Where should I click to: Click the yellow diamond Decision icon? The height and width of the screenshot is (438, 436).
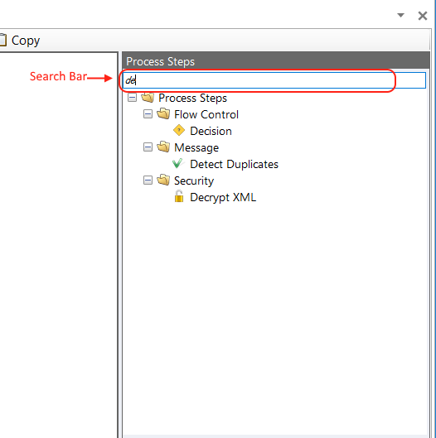tap(179, 131)
